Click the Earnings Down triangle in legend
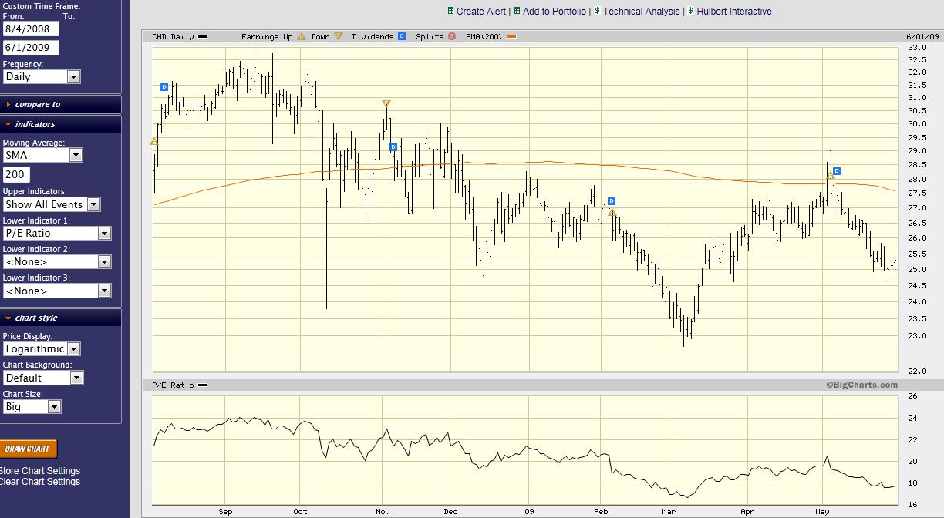This screenshot has height=518, width=944. pyautogui.click(x=339, y=36)
